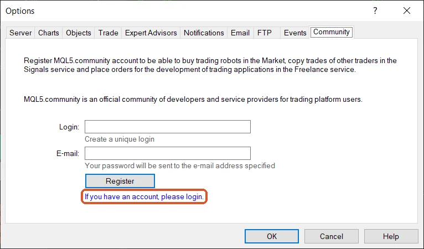
Task: Click the Cancel button
Action: 332,236
